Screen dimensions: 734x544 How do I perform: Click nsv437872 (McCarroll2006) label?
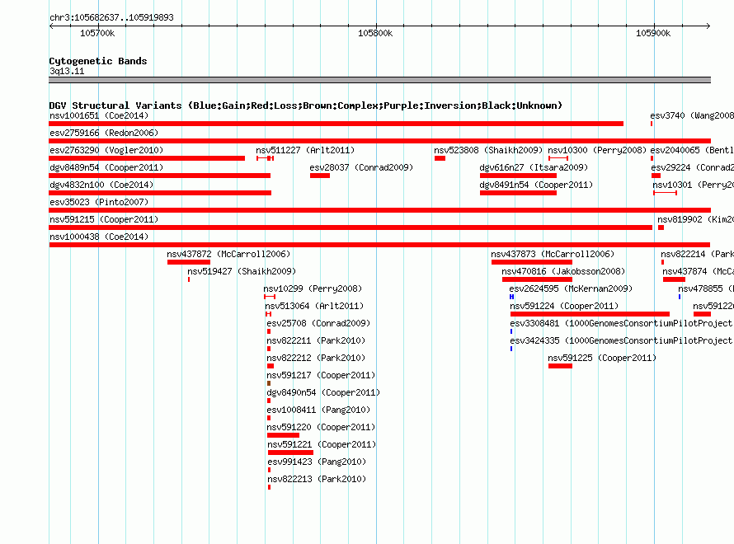[228, 254]
